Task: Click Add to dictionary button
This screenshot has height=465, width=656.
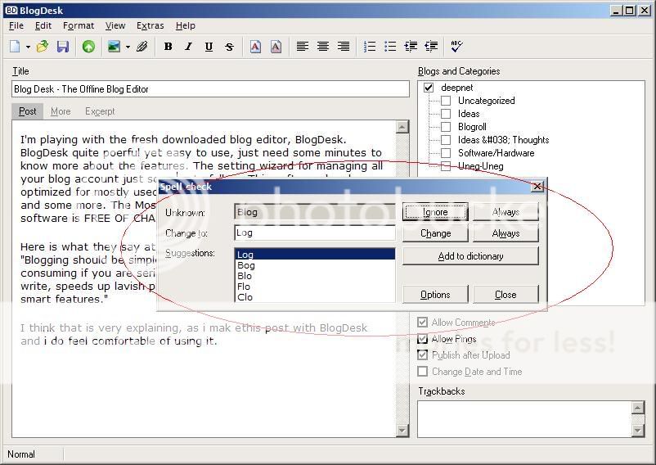Action: 470,256
